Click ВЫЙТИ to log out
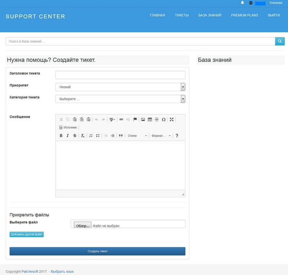288x275 pixels. [x=274, y=15]
